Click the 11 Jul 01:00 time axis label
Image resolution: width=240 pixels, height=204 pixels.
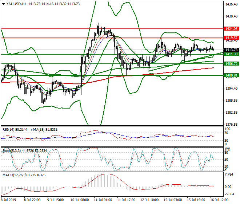[x=103, y=200]
